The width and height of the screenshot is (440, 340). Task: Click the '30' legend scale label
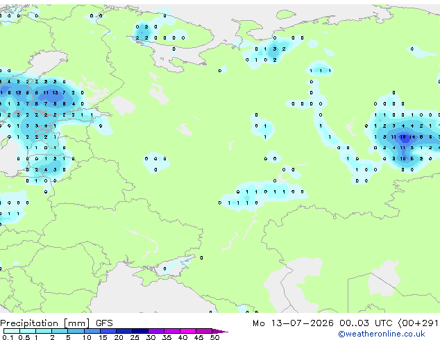151,337
